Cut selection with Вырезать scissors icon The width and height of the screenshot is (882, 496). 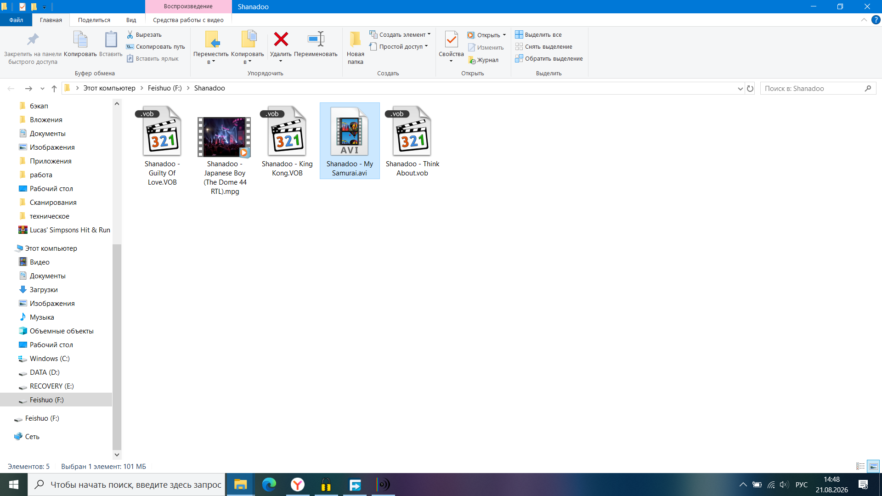(130, 34)
